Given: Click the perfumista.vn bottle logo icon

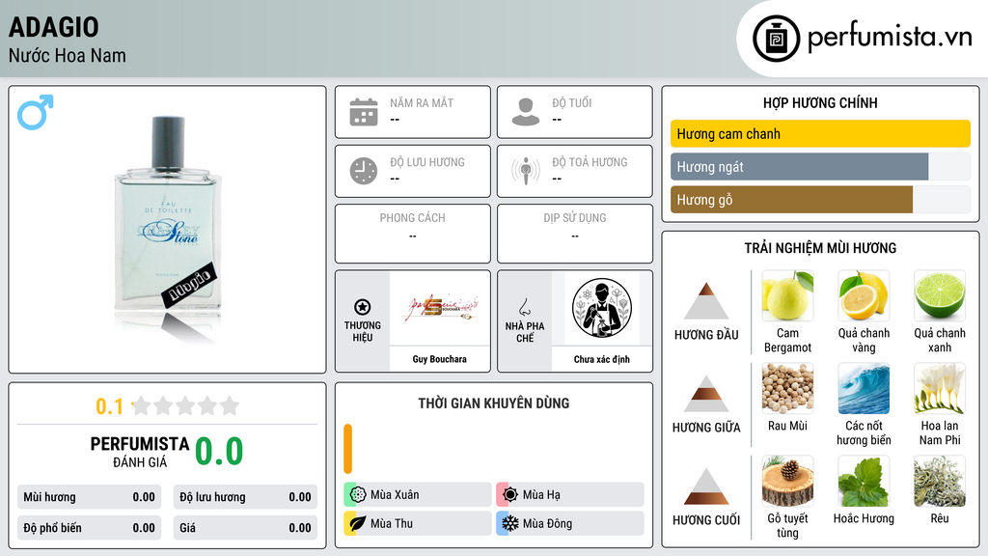Looking at the screenshot, I should point(776,39).
